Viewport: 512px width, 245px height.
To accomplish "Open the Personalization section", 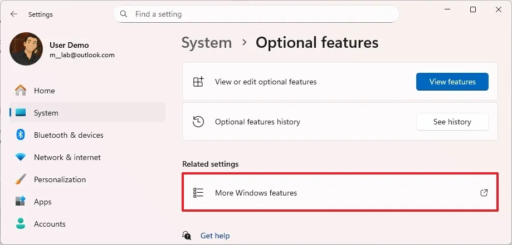I will tap(87, 179).
